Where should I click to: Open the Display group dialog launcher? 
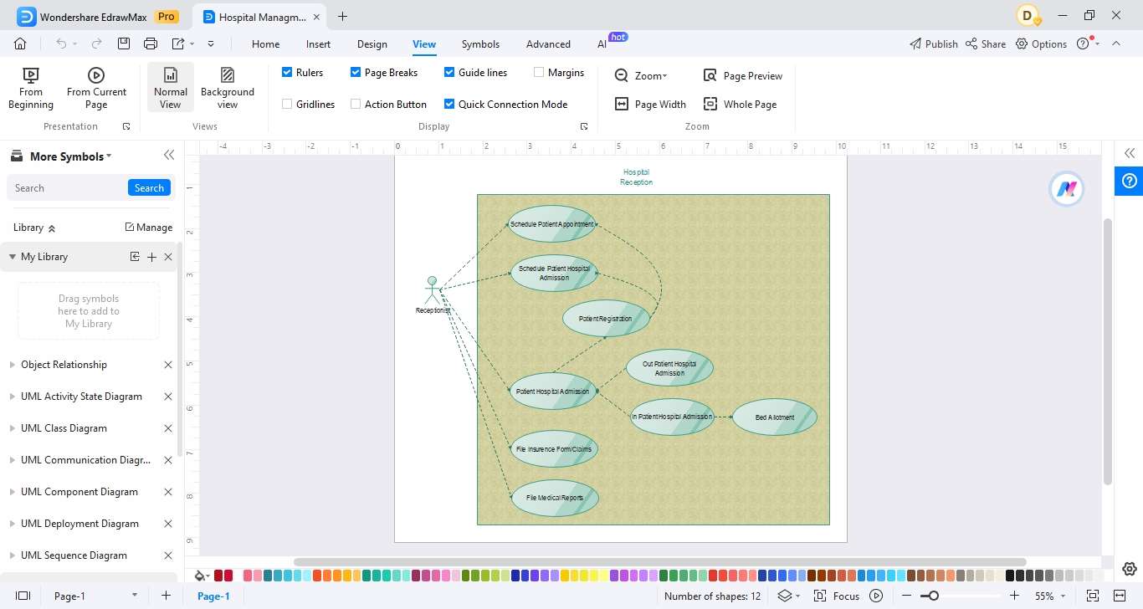tap(584, 126)
